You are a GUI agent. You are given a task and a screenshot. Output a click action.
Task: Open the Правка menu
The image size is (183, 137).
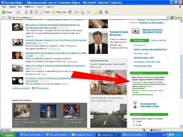12,7
